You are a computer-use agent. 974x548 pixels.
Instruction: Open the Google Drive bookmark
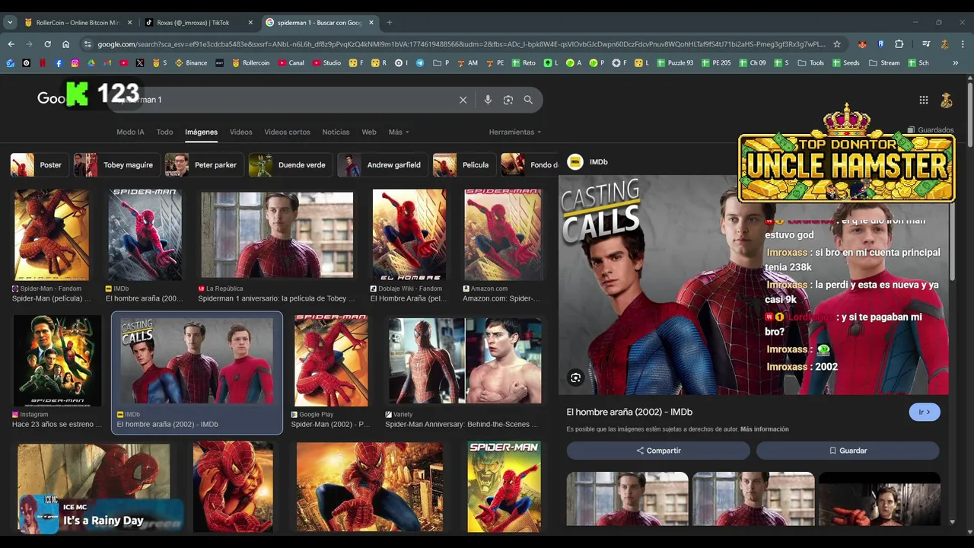pos(91,63)
